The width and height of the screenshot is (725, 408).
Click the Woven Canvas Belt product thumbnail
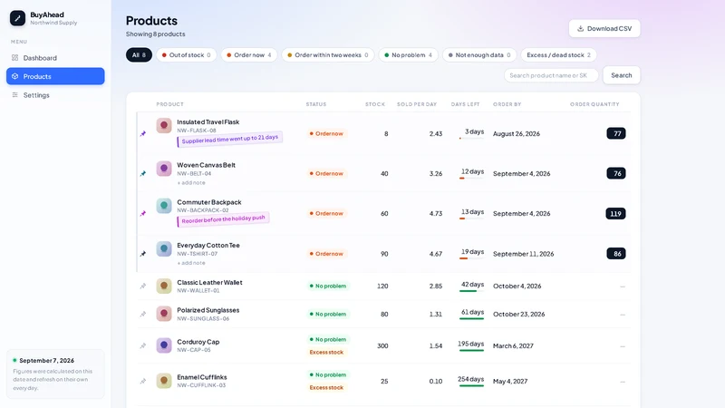click(x=164, y=169)
